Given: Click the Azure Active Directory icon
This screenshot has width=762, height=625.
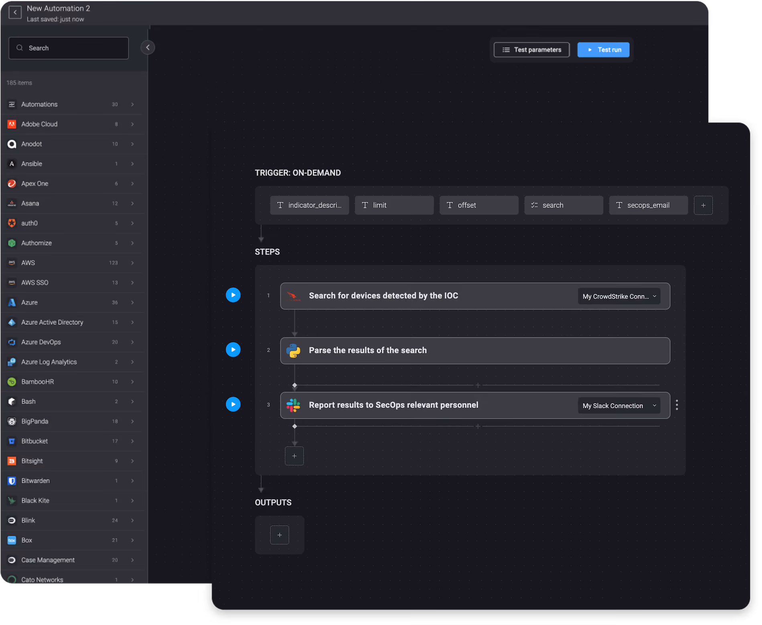Looking at the screenshot, I should click(12, 322).
